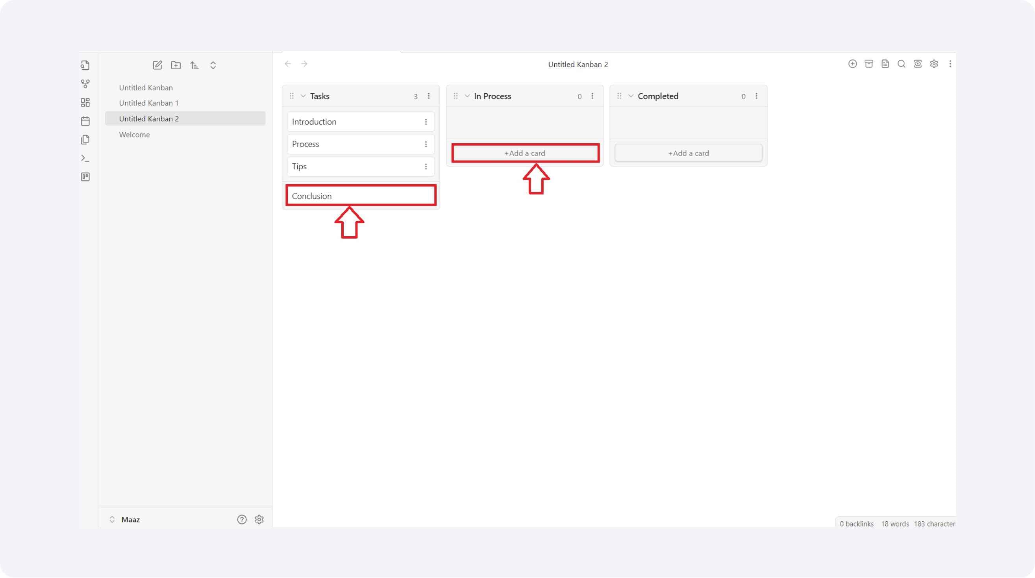Click the version history icon
1035x578 pixels.
885,64
